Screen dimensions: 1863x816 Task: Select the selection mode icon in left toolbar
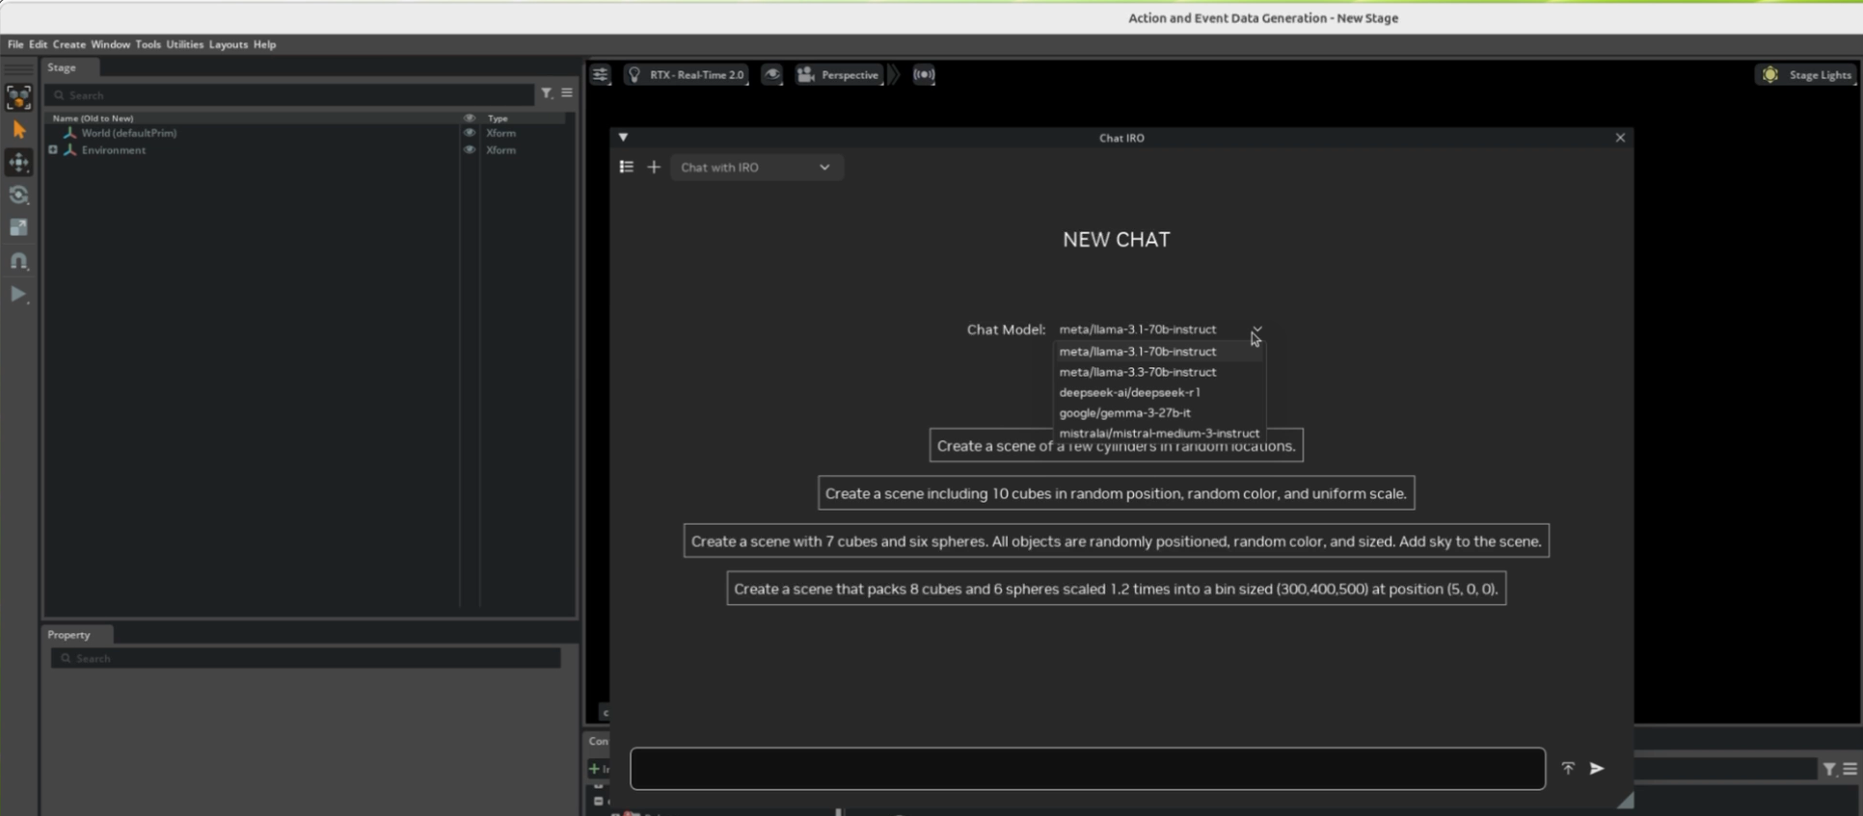[x=18, y=97]
